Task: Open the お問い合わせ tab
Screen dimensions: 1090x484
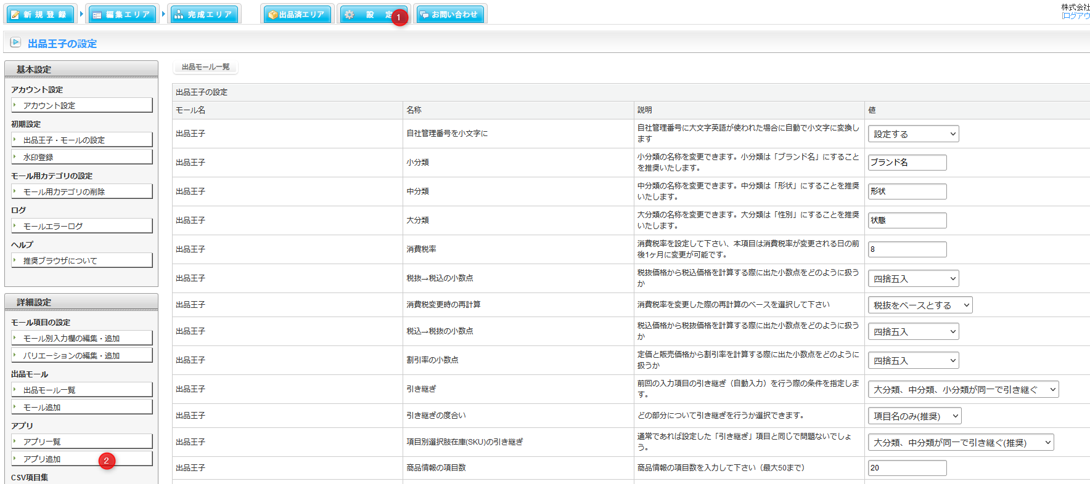Action: pos(450,14)
